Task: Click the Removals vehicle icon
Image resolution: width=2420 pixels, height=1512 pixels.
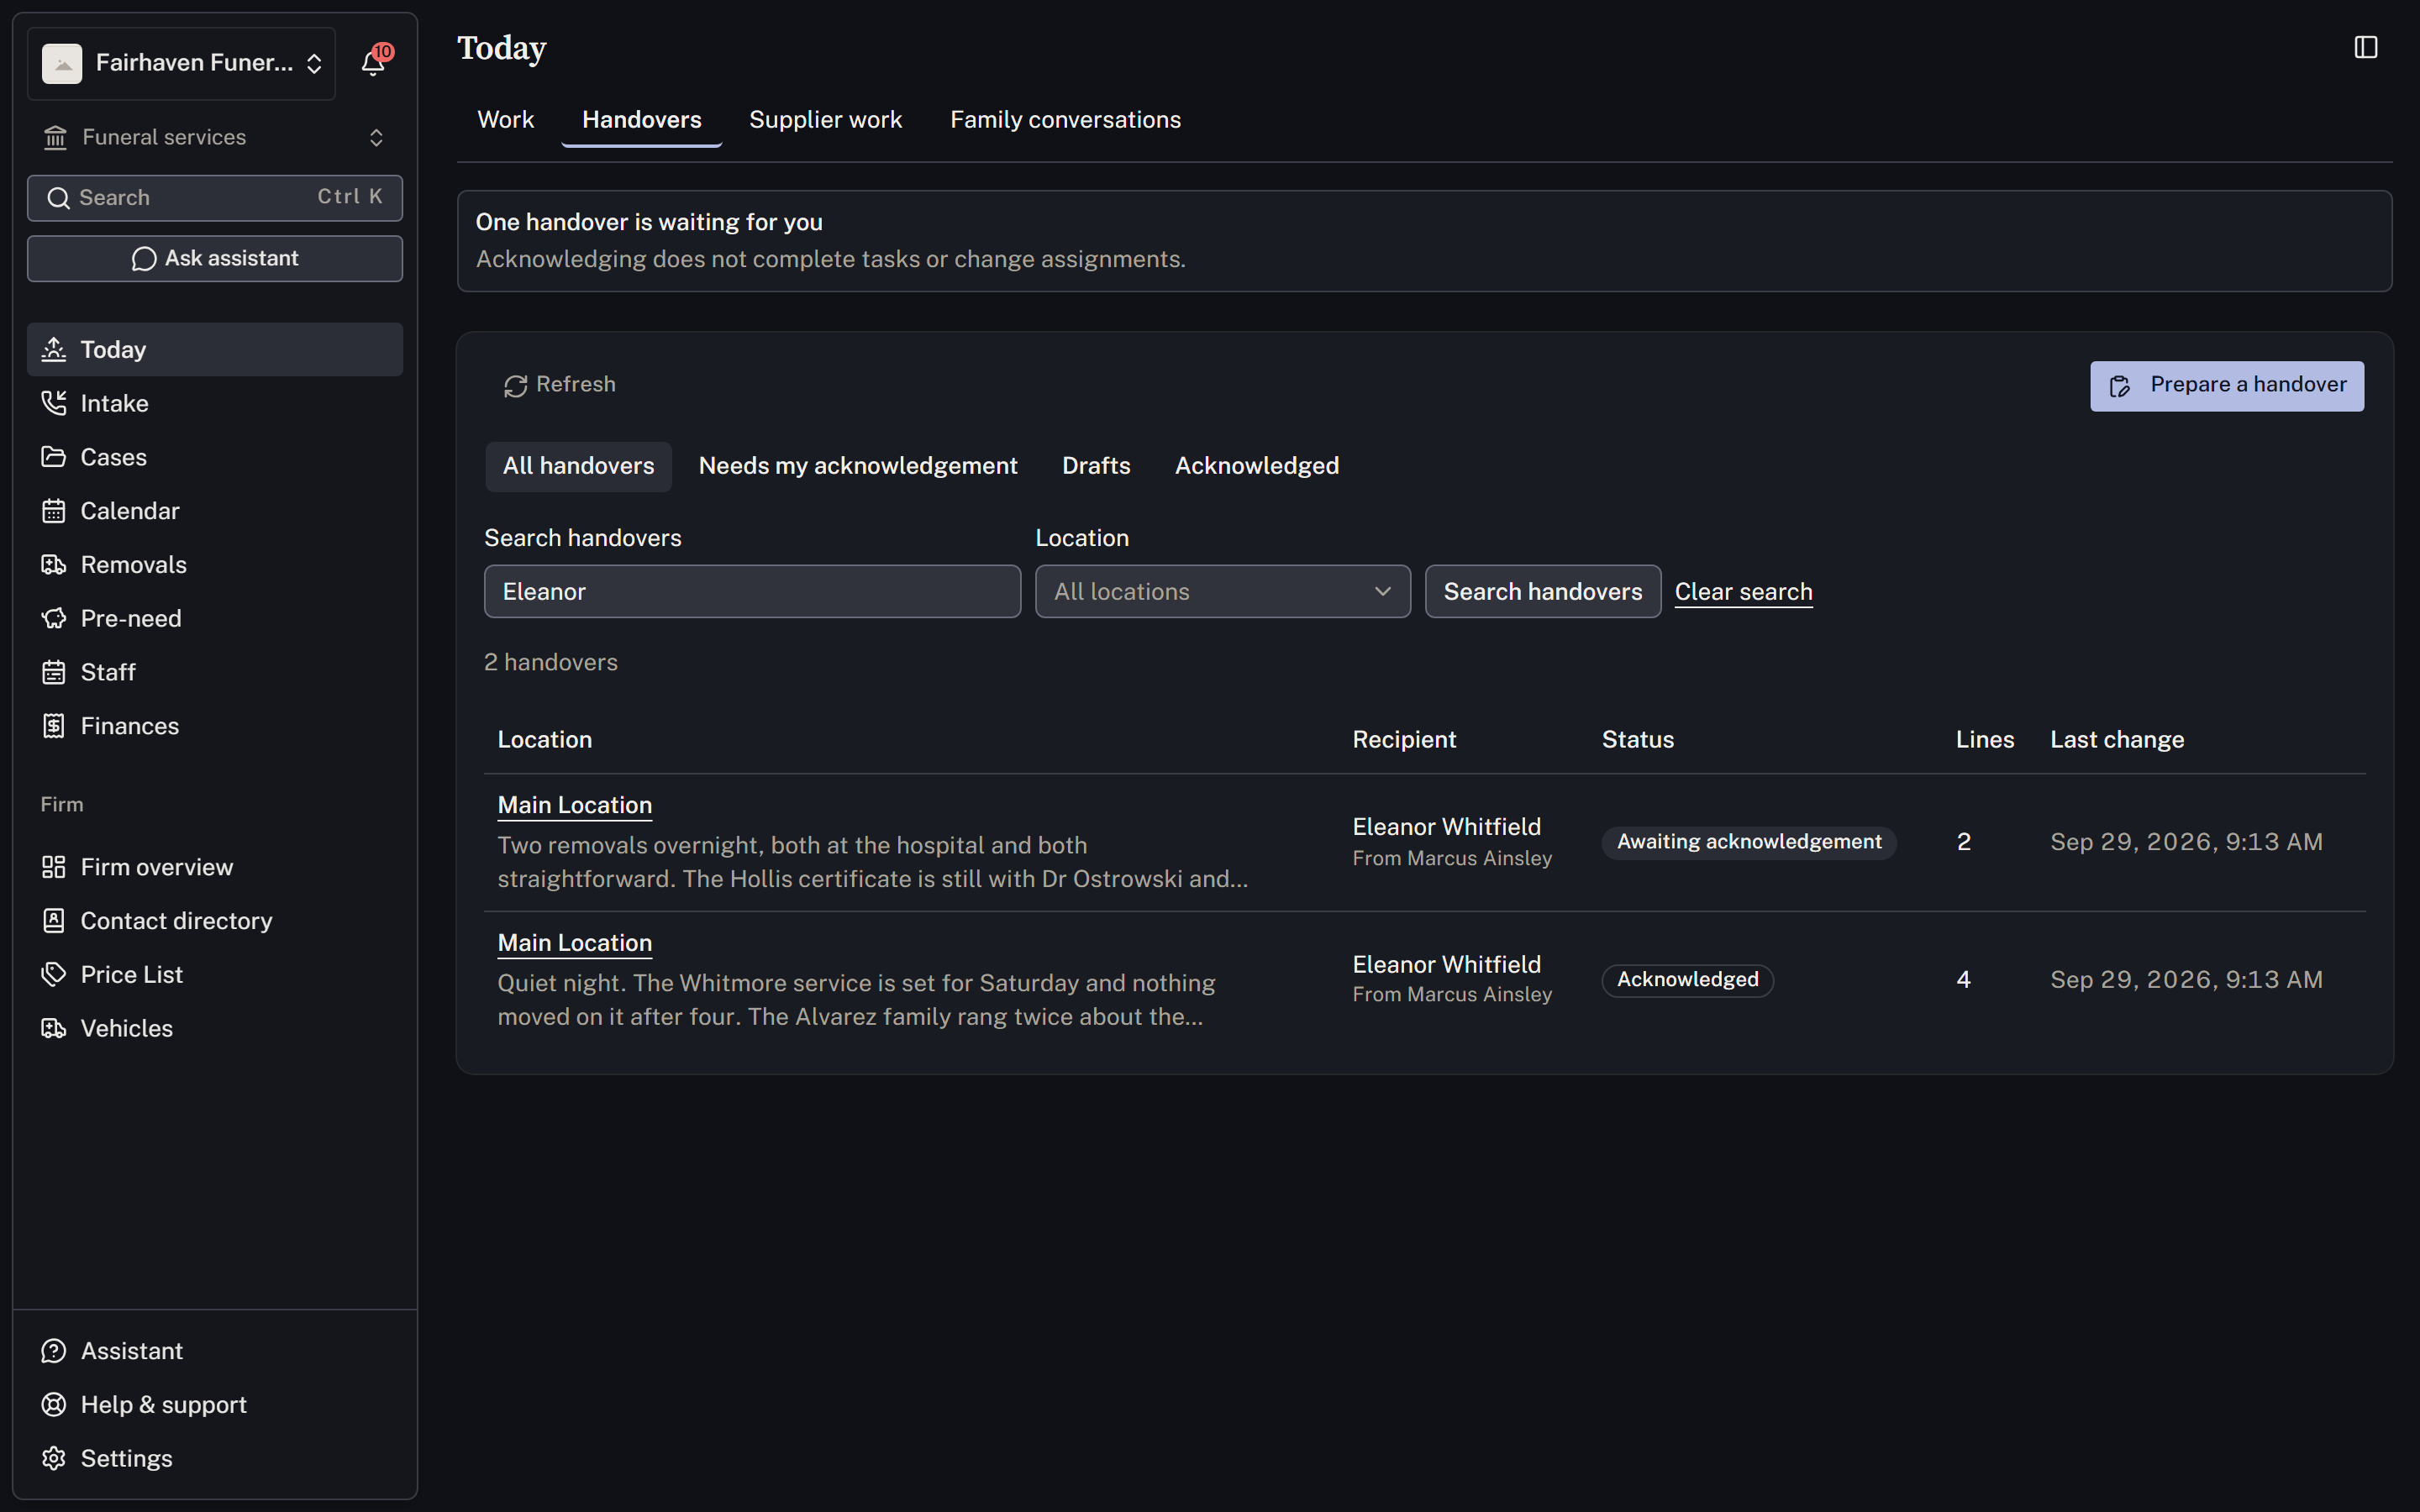Action: pyautogui.click(x=54, y=565)
